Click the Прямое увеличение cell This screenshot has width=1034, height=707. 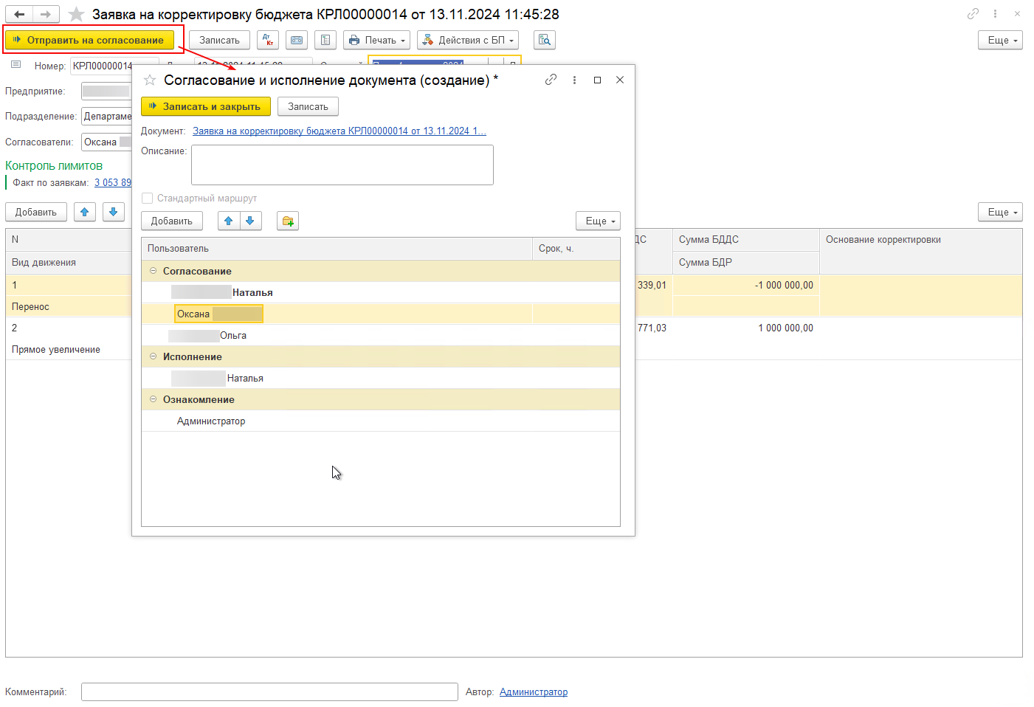69,349
